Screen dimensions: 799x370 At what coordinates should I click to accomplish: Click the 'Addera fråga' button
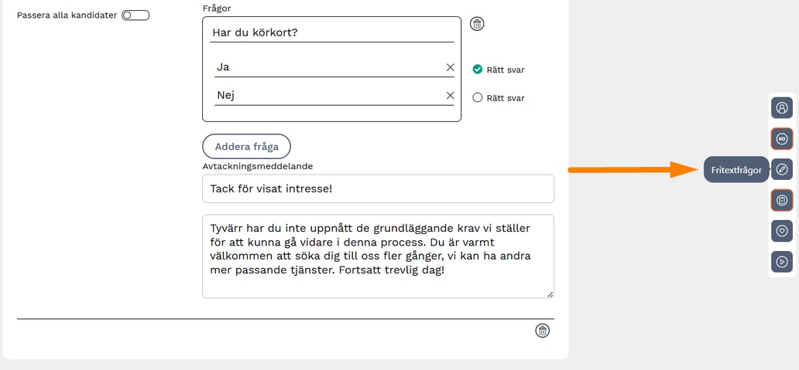[246, 146]
